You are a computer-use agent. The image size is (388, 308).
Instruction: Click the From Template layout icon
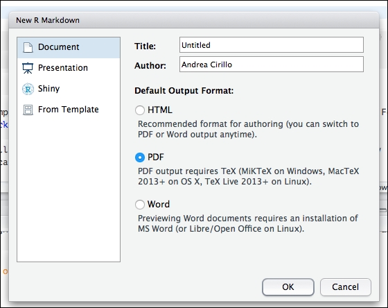click(28, 110)
